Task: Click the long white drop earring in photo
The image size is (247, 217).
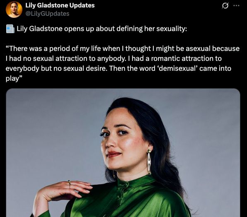Action: pyautogui.click(x=149, y=162)
